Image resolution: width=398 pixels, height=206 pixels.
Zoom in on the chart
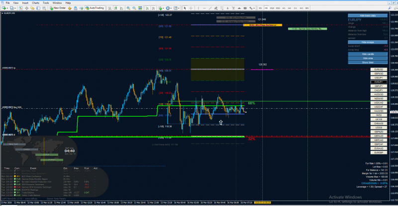point(128,8)
